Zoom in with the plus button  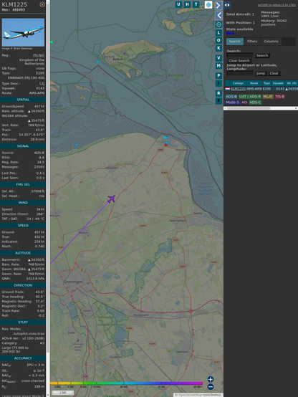(x=211, y=379)
